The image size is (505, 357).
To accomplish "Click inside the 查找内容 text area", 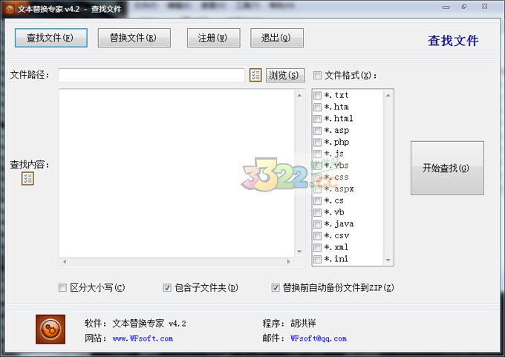I will (177, 173).
